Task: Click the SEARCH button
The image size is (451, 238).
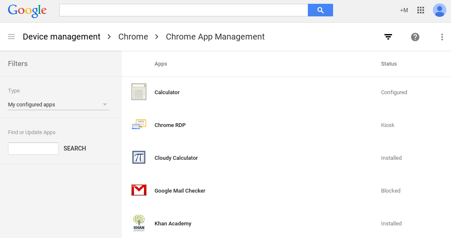Action: 75,148
